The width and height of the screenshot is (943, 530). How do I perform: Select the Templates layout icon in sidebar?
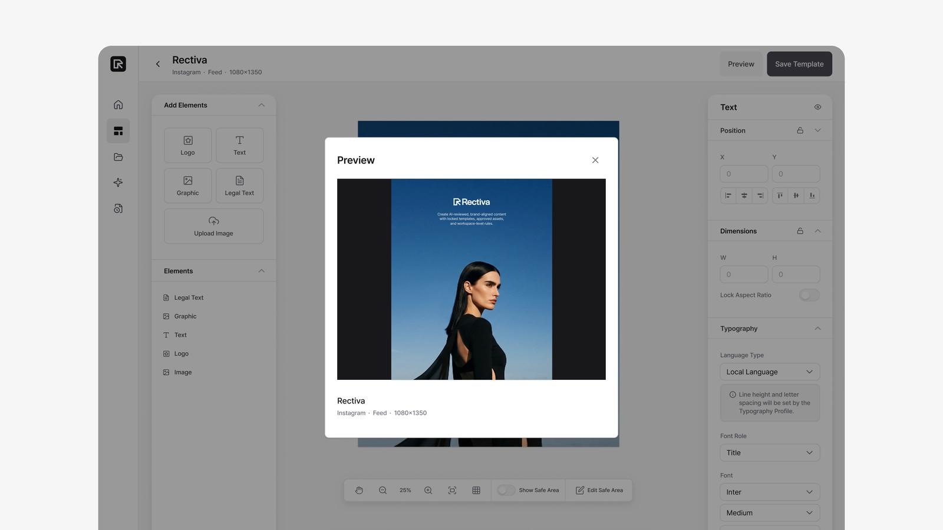pos(118,131)
